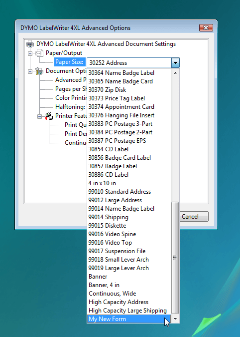Select 99016 Video Spine

(129, 234)
